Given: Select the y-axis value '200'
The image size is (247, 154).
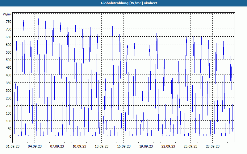Looking at the screenshot, I should pos(9,106).
